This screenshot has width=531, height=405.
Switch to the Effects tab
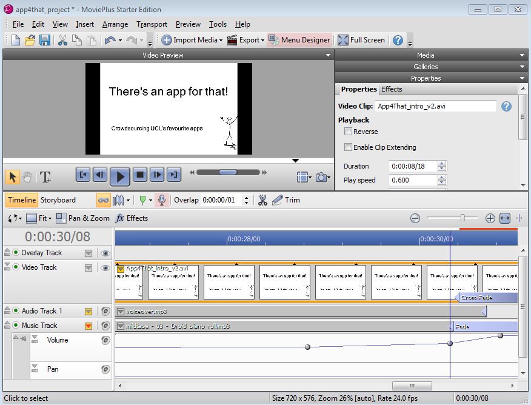tap(392, 90)
